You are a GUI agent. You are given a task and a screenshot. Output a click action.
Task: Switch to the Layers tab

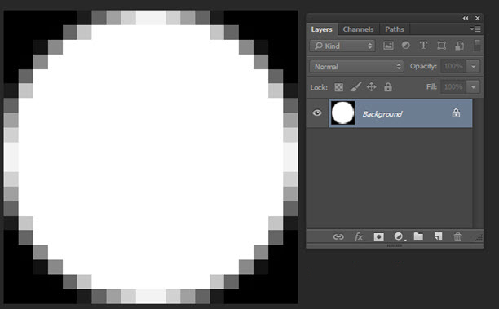pos(321,29)
